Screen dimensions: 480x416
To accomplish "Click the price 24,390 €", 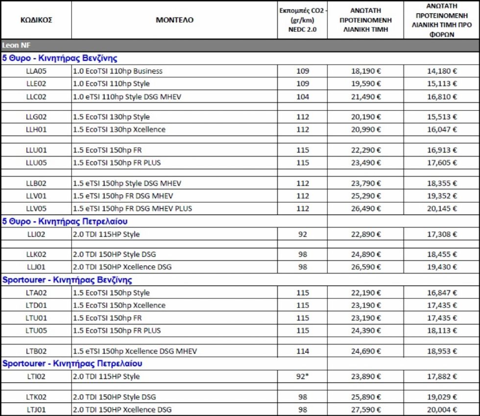I will pos(366,331).
